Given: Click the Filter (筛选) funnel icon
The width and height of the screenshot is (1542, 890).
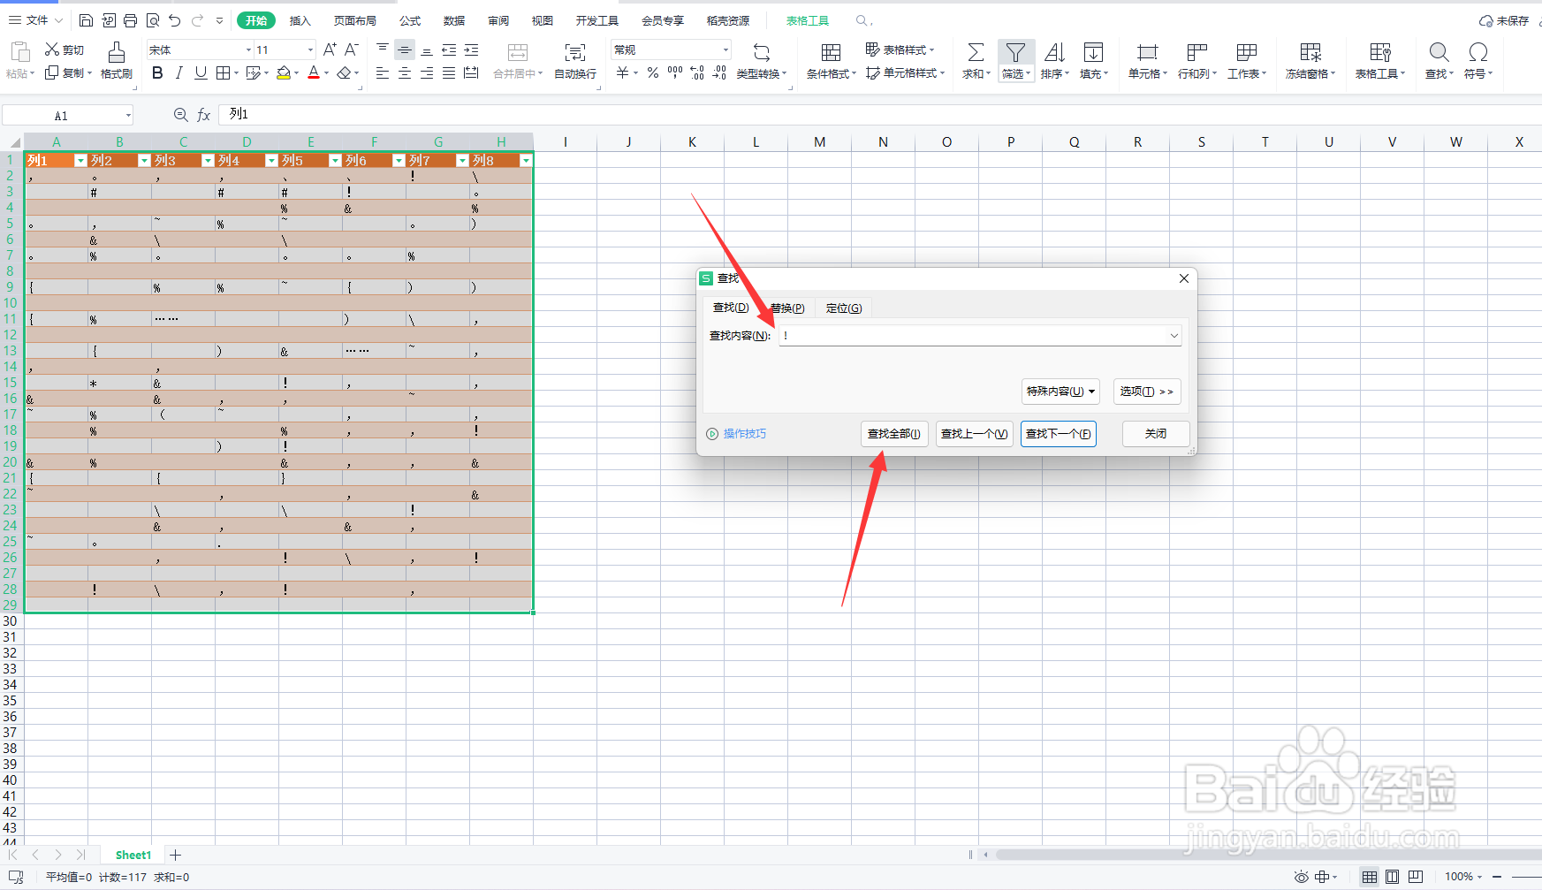Looking at the screenshot, I should point(1015,52).
